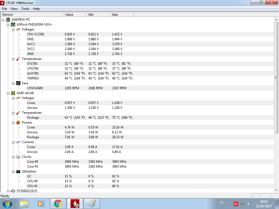
Task: Click the Min column header
Action: [x=98, y=15]
